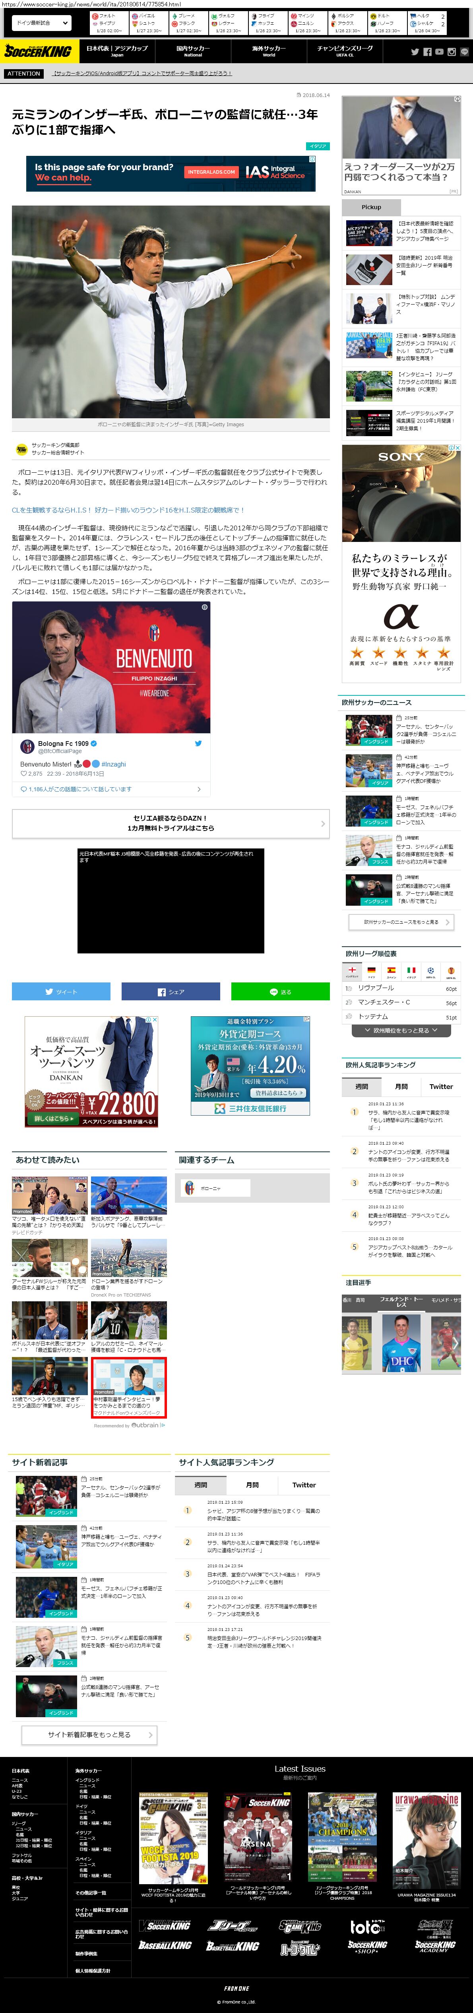Click Bologna Fc 1909 profile avatar
The image size is (473, 2013).
pos(27,746)
